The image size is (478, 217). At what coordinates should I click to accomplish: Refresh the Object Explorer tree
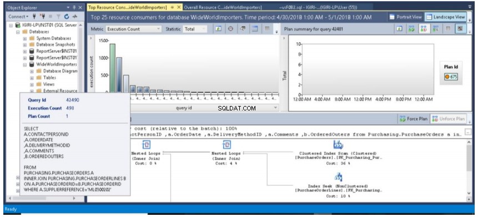(67, 17)
